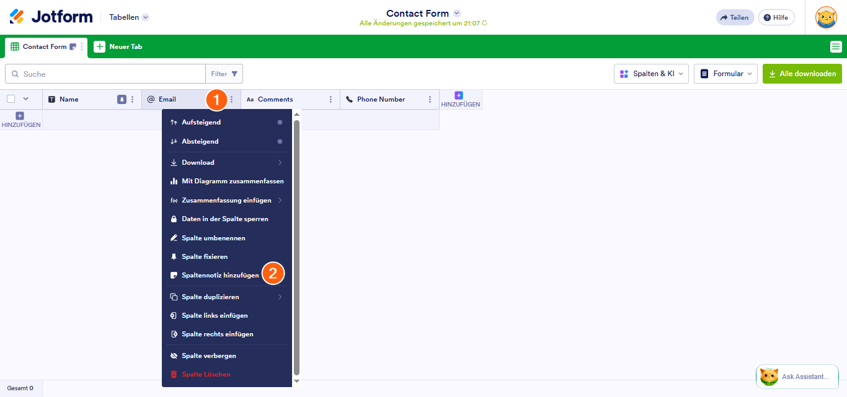Select the Contact Form tab
This screenshot has width=847, height=397.
click(x=45, y=46)
